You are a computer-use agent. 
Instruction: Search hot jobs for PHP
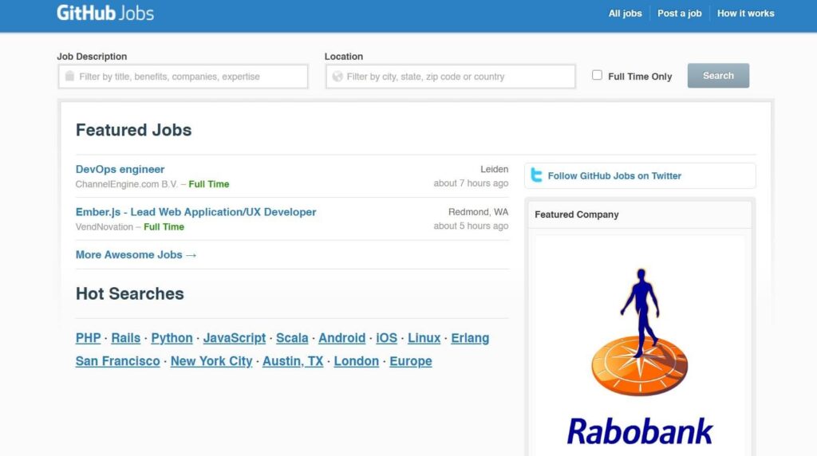point(88,338)
